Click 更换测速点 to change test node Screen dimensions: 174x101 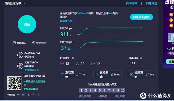(32, 70)
